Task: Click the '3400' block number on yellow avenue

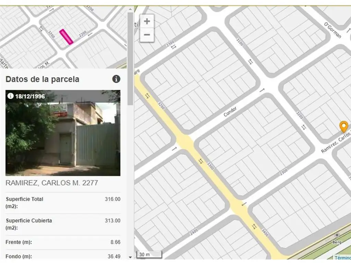Action: click(x=265, y=233)
